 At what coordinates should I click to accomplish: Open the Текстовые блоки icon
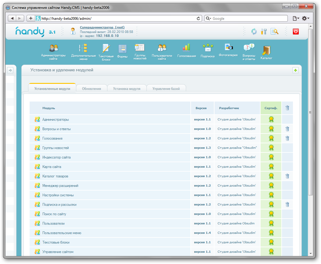pos(106,49)
